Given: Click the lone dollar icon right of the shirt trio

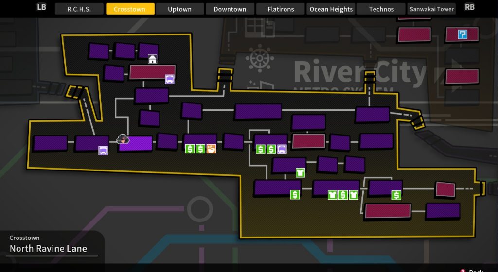Looking at the screenshot, I should click(396, 195).
